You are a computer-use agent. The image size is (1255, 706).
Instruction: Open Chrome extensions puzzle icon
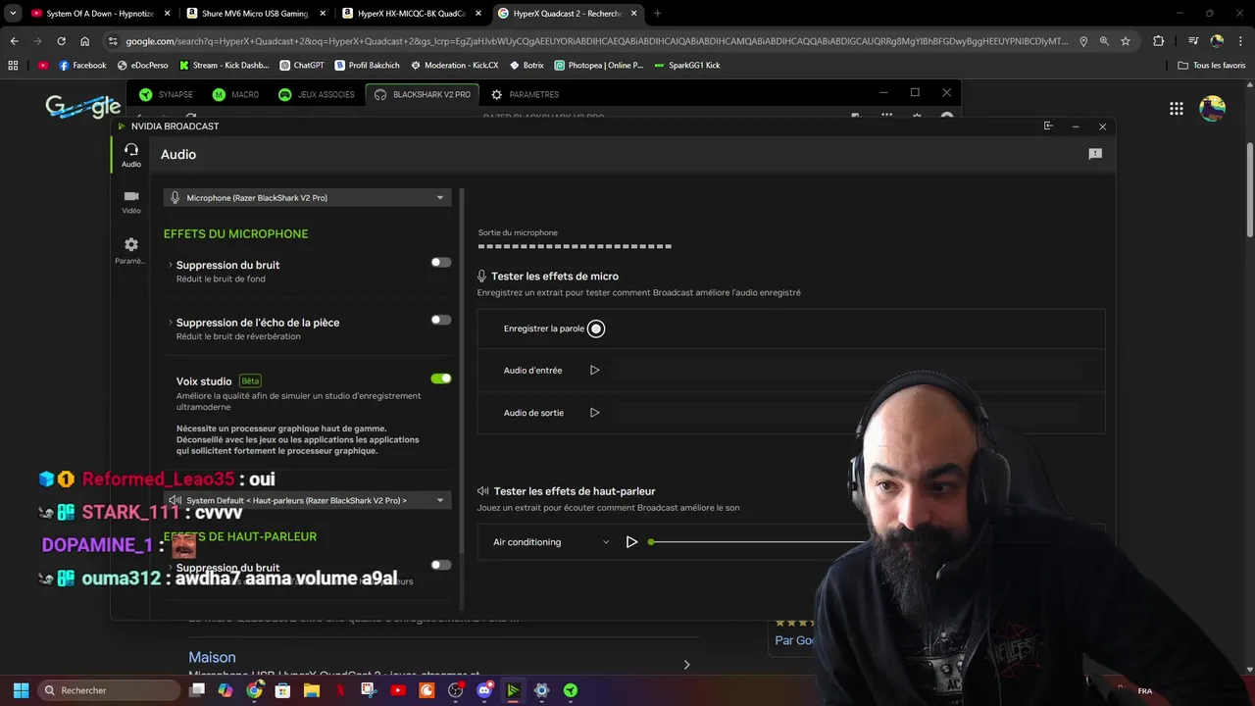[1158, 41]
